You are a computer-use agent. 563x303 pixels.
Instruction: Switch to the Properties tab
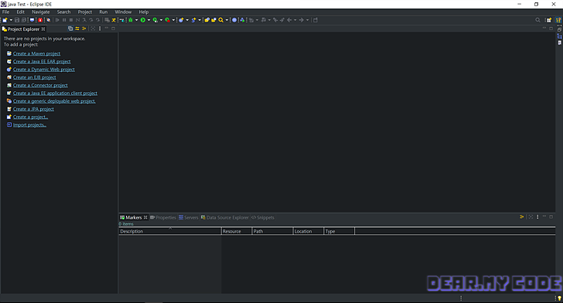point(163,217)
